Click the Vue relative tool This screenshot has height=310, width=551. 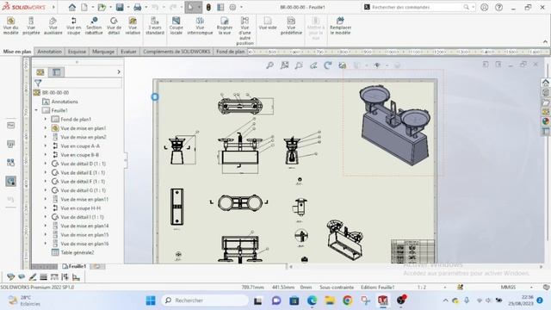tap(133, 26)
